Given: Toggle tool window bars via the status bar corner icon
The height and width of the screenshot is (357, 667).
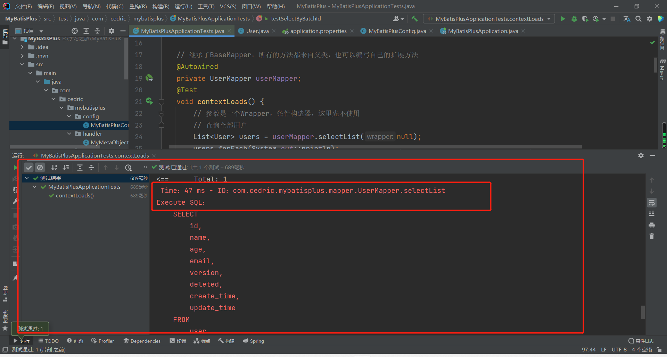Looking at the screenshot, I should point(5,350).
